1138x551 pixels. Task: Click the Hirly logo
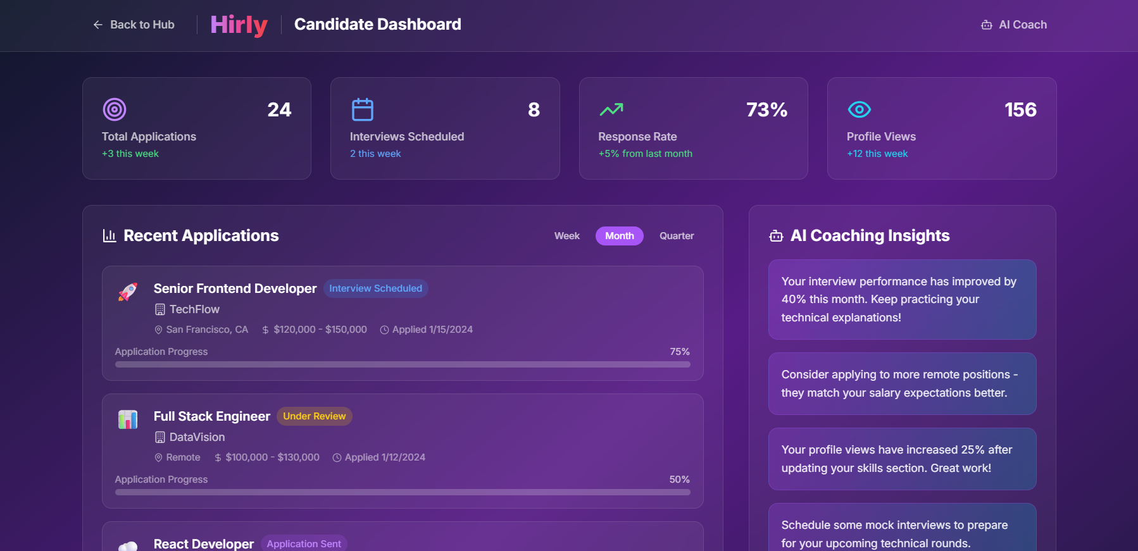coord(239,25)
